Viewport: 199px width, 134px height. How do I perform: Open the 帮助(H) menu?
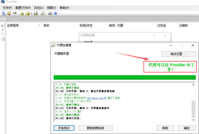pyautogui.click(x=64, y=8)
